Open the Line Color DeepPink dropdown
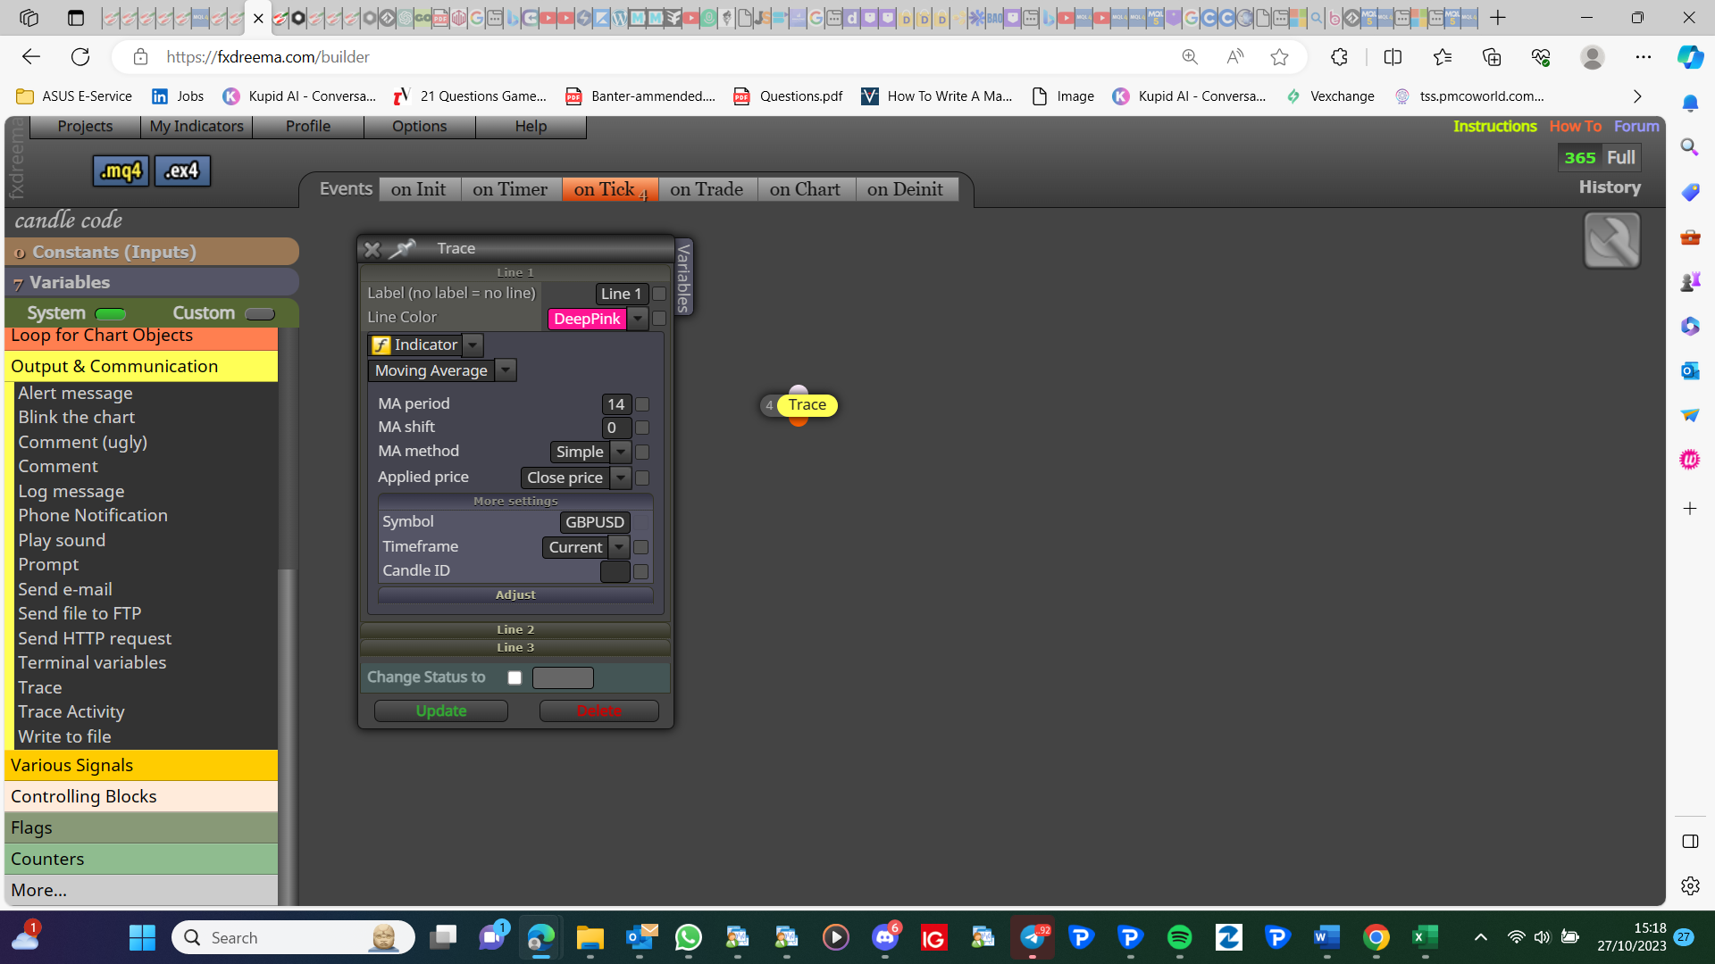The height and width of the screenshot is (964, 1715). click(638, 319)
